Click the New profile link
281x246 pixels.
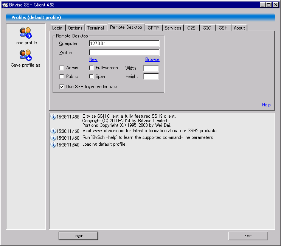coord(93,59)
